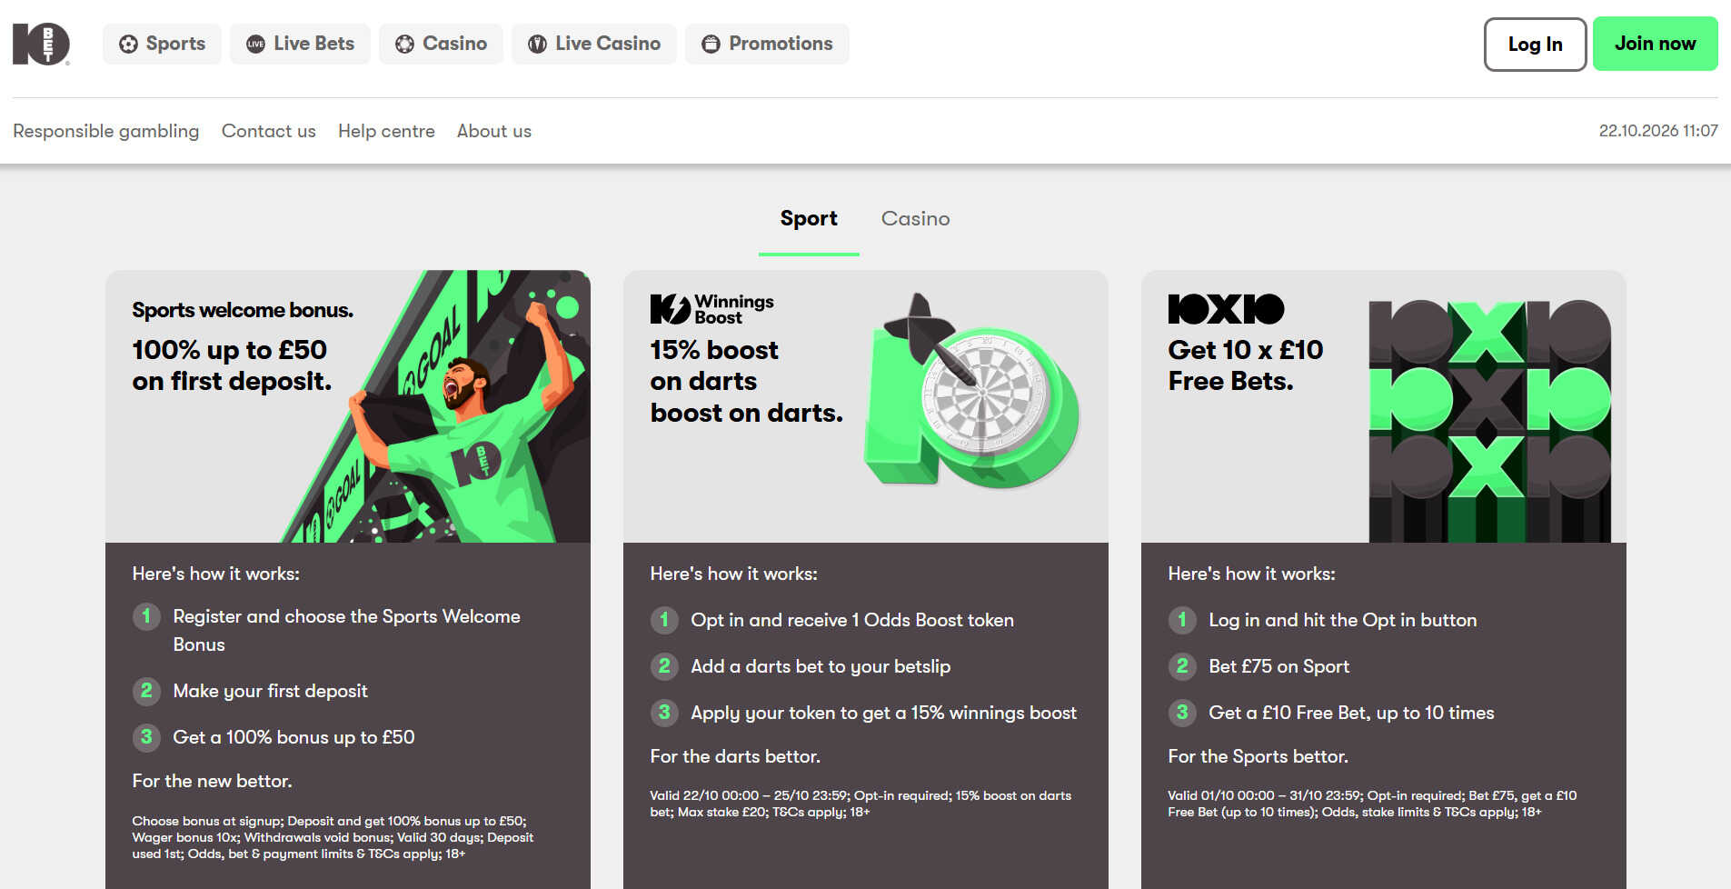Open the Promotions page

pyautogui.click(x=767, y=44)
